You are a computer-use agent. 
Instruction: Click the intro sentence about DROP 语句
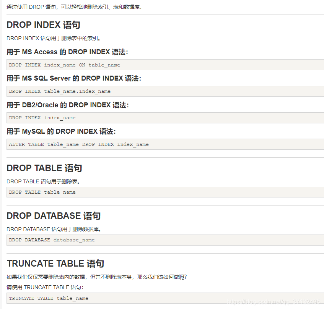pyautogui.click(x=74, y=7)
